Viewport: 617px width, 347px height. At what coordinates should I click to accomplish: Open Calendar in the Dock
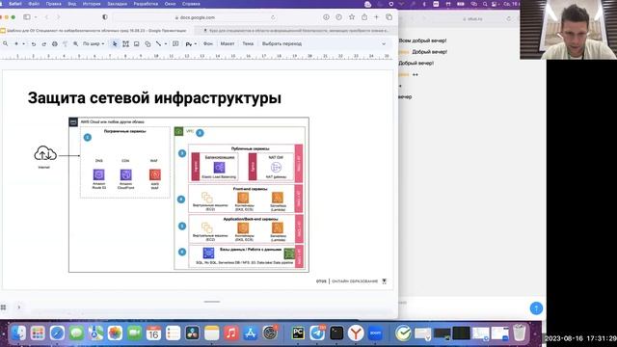[x=153, y=334]
